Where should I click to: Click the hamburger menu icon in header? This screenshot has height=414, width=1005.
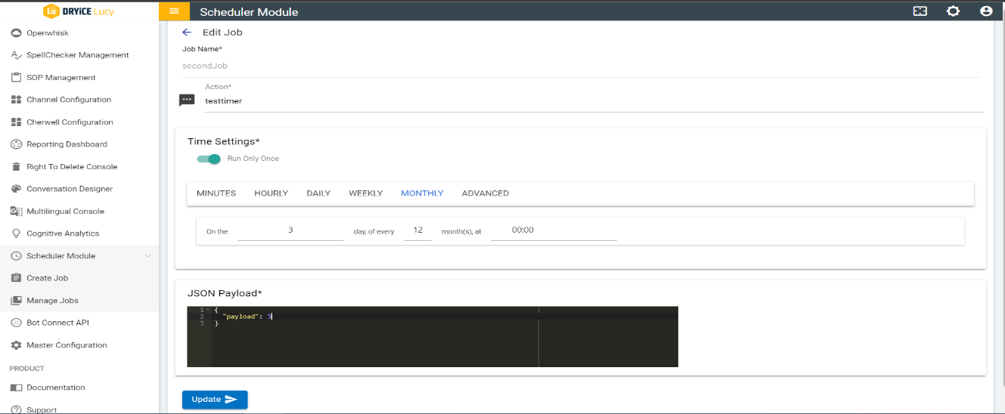point(174,11)
